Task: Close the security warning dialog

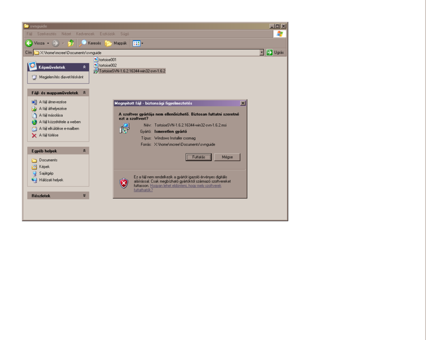Action: [x=243, y=103]
